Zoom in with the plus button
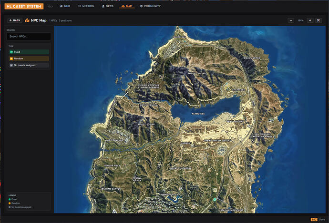 310,20
